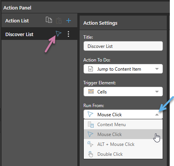The image size is (174, 166).
Task: Click the ALT + Mouse Click cursor icon
Action: [x=90, y=144]
